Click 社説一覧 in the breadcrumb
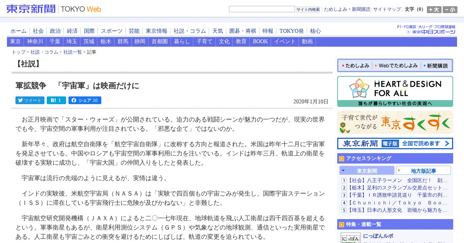Viewport: 464px width, 243px height. pyautogui.click(x=73, y=52)
